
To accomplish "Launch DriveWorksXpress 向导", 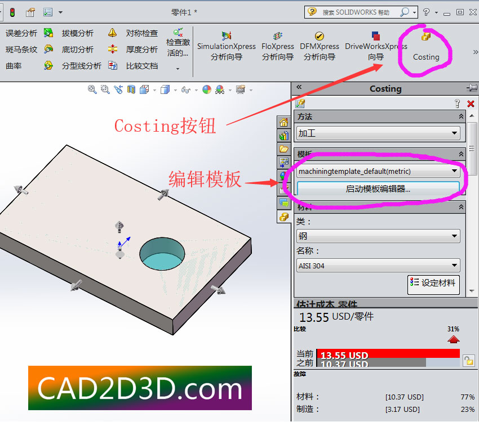I will click(x=376, y=46).
